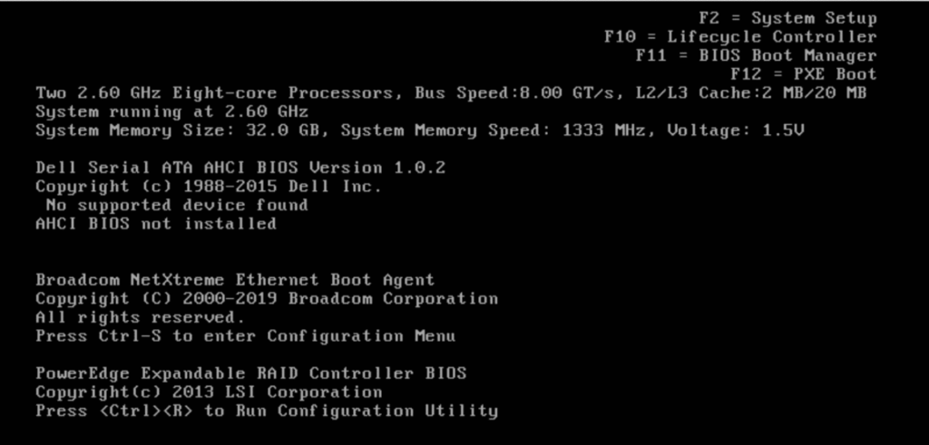Click the System running at 2.60 GHz line

171,112
